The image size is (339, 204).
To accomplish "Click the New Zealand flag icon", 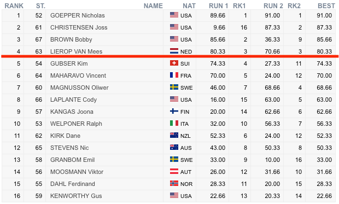I will [x=174, y=135].
